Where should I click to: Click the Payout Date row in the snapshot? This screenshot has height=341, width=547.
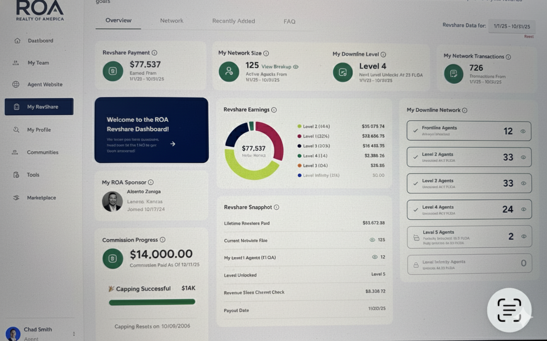point(304,309)
